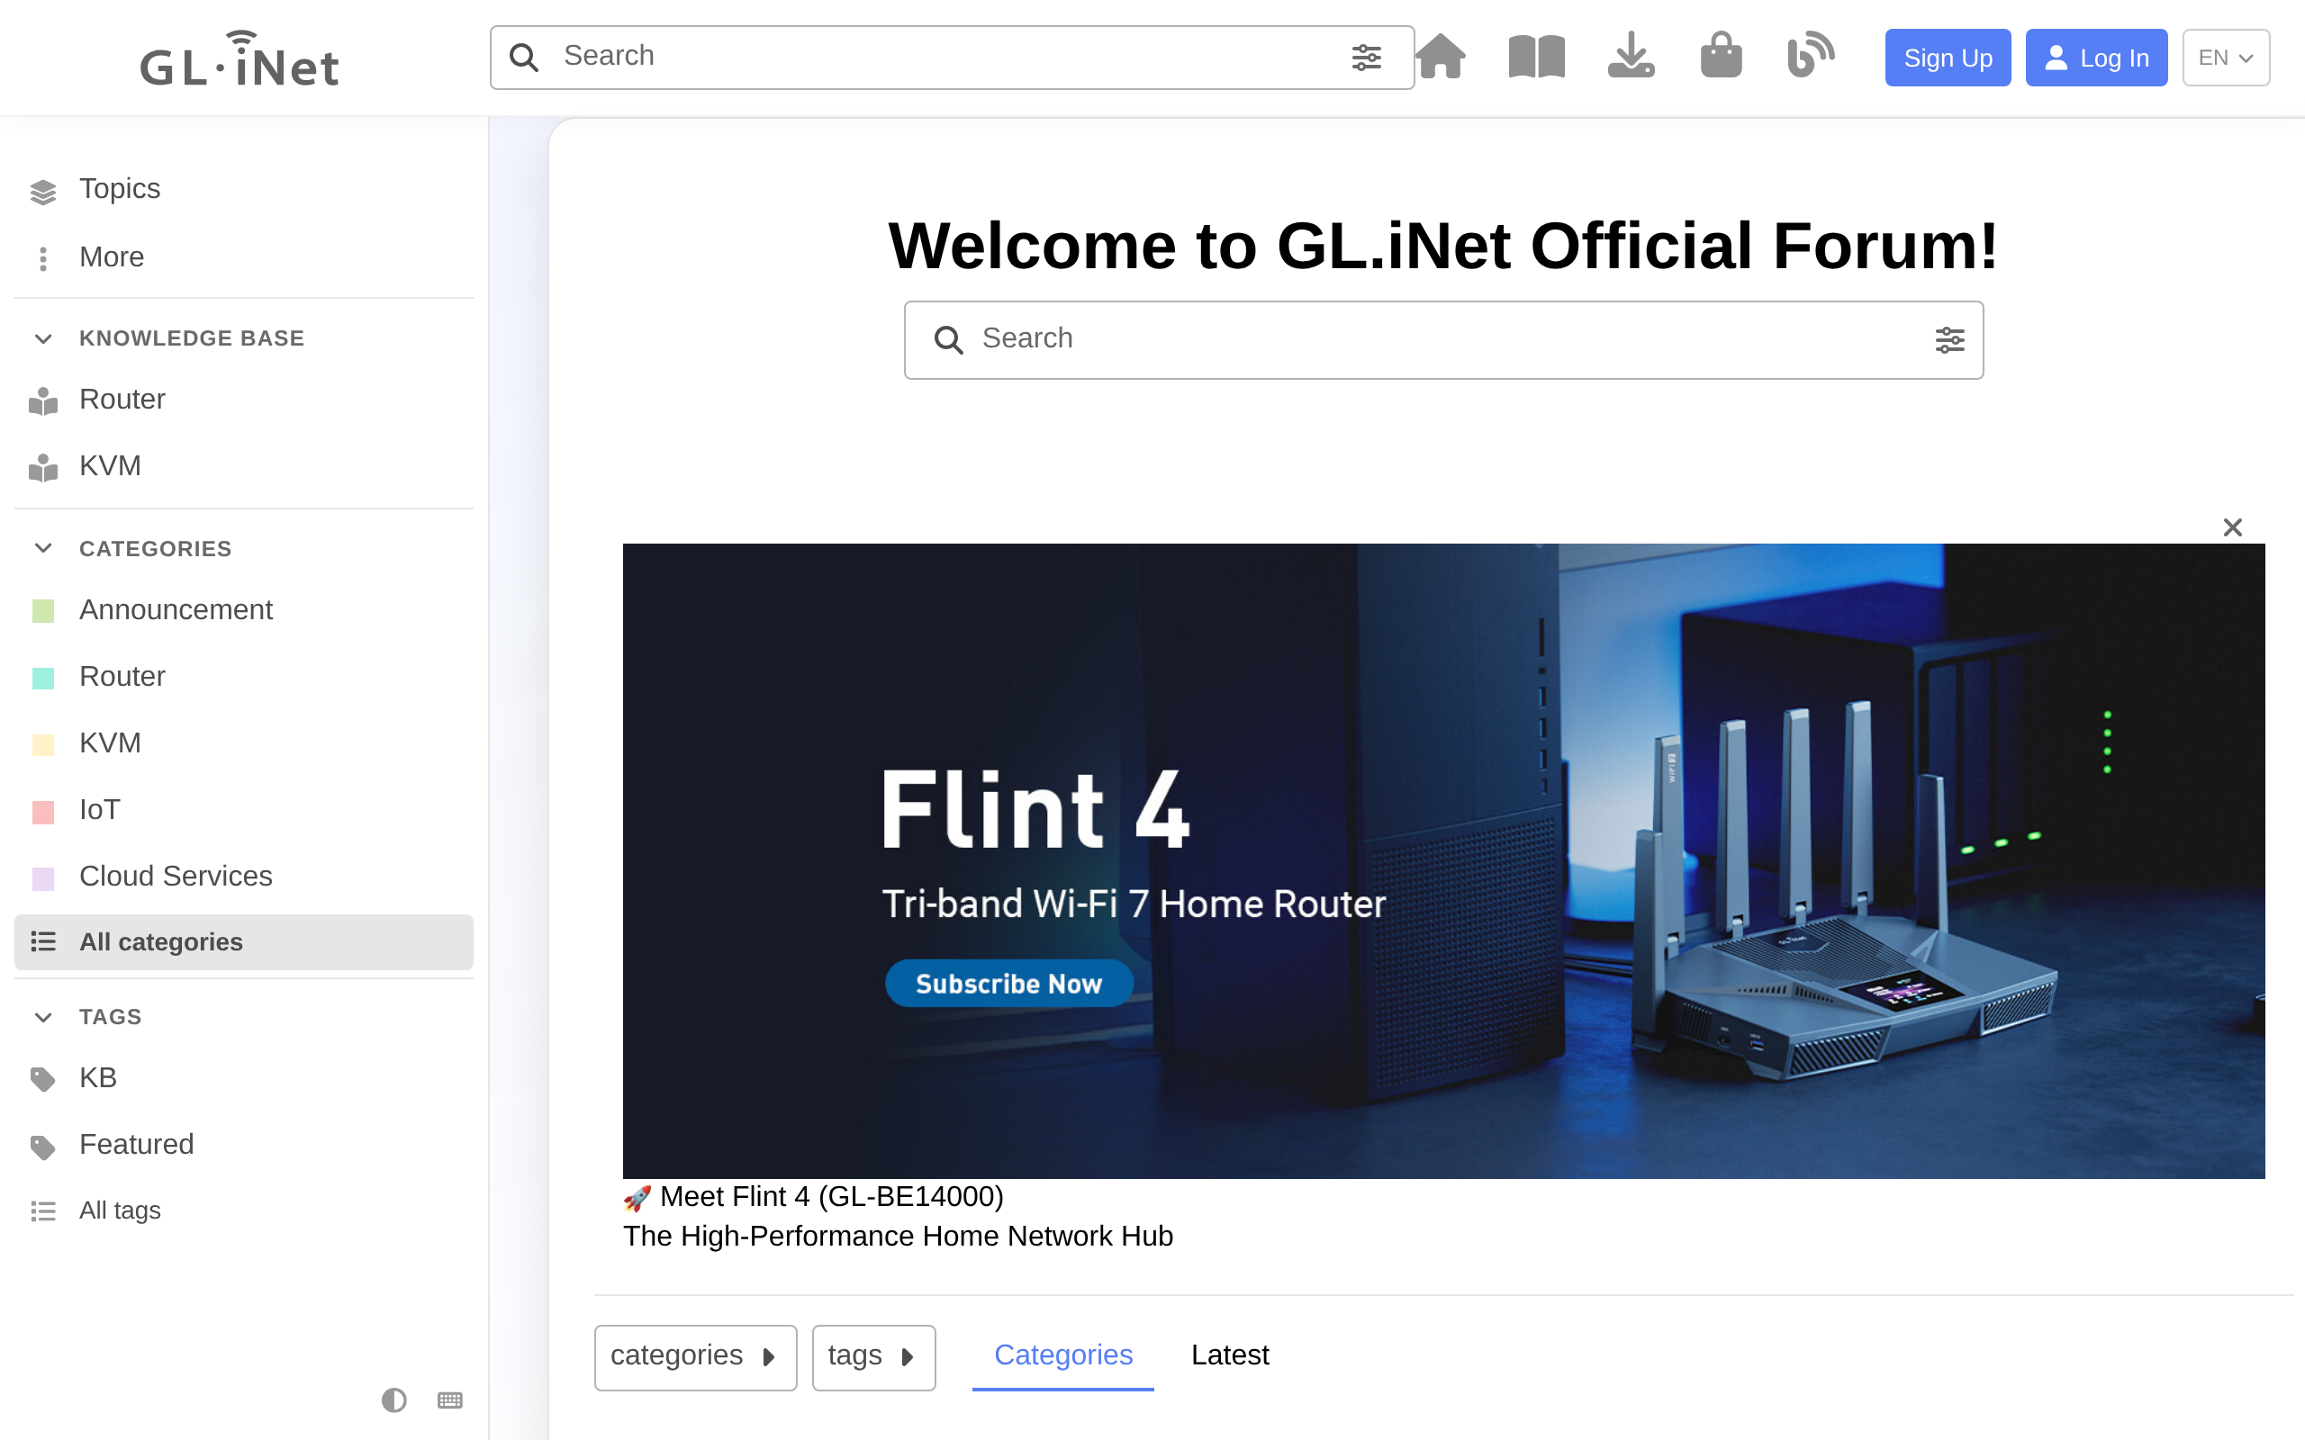Image resolution: width=2305 pixels, height=1440 pixels.
Task: Click the green Announcement color swatch
Action: point(43,610)
